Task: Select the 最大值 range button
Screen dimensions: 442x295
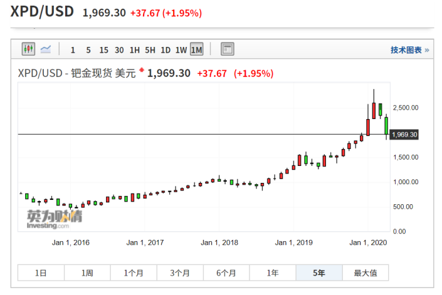Action: pyautogui.click(x=366, y=272)
